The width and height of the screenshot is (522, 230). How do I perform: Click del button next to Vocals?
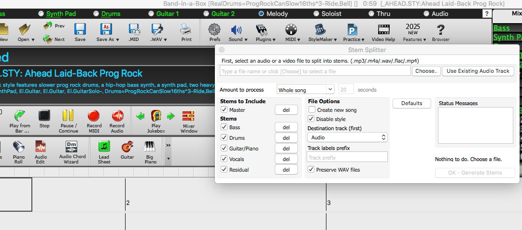[x=286, y=159]
